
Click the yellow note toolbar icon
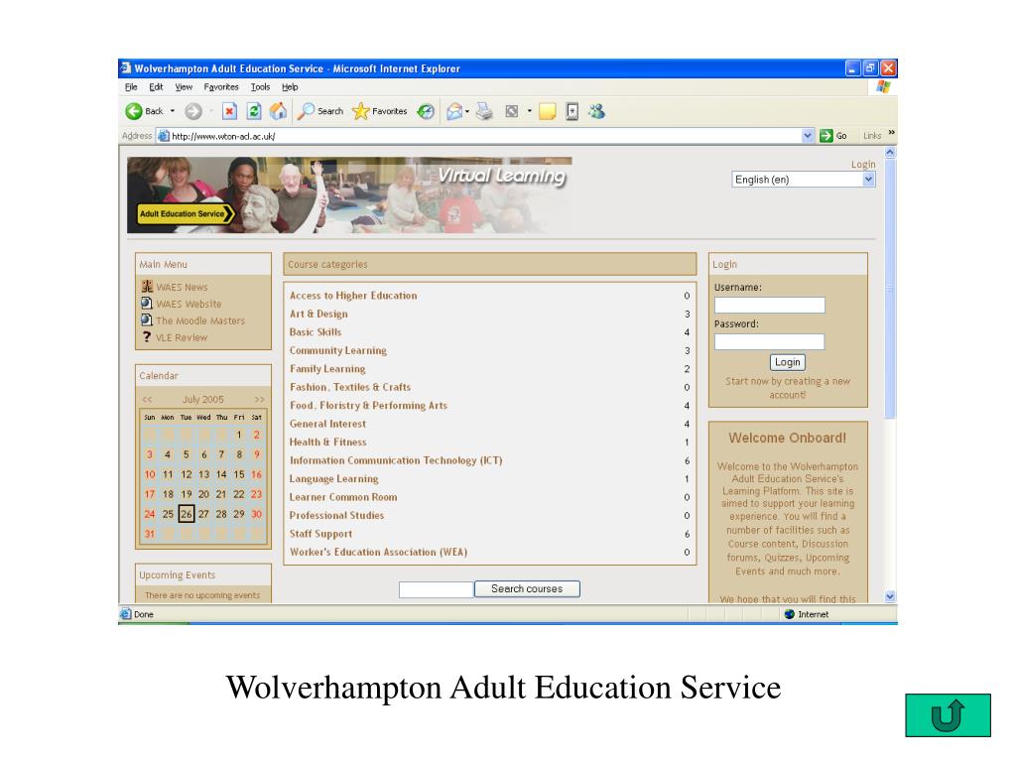(x=548, y=111)
